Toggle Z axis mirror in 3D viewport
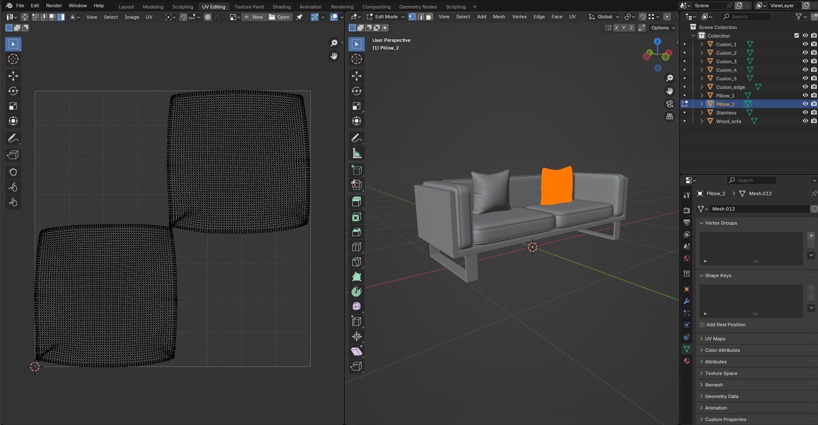The width and height of the screenshot is (818, 425). pyautogui.click(x=631, y=28)
